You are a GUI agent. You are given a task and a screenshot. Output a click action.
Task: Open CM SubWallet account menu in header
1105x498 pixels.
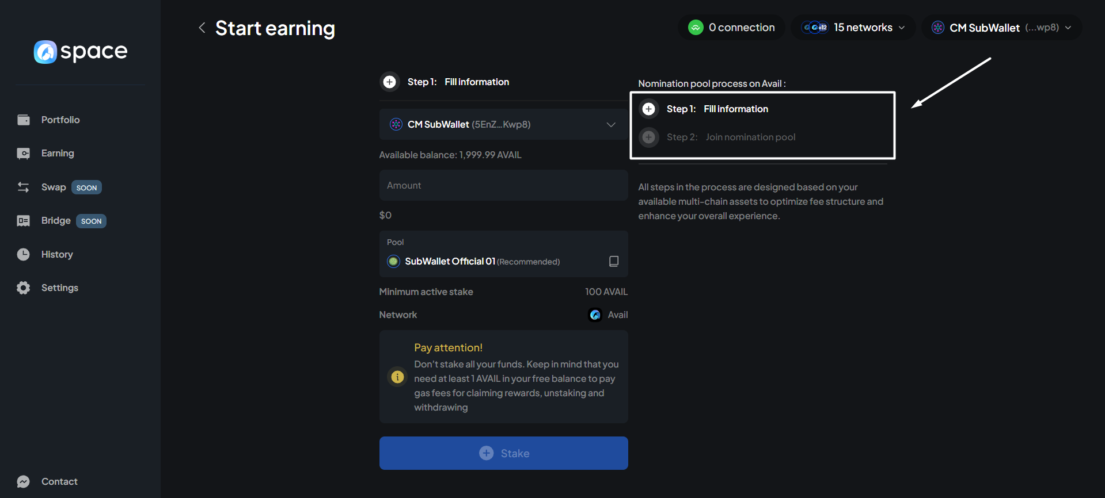tap(1001, 28)
